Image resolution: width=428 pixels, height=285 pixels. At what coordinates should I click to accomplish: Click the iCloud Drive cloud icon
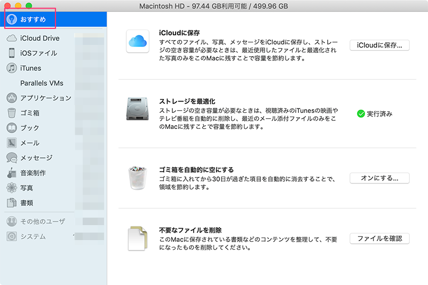click(x=11, y=38)
